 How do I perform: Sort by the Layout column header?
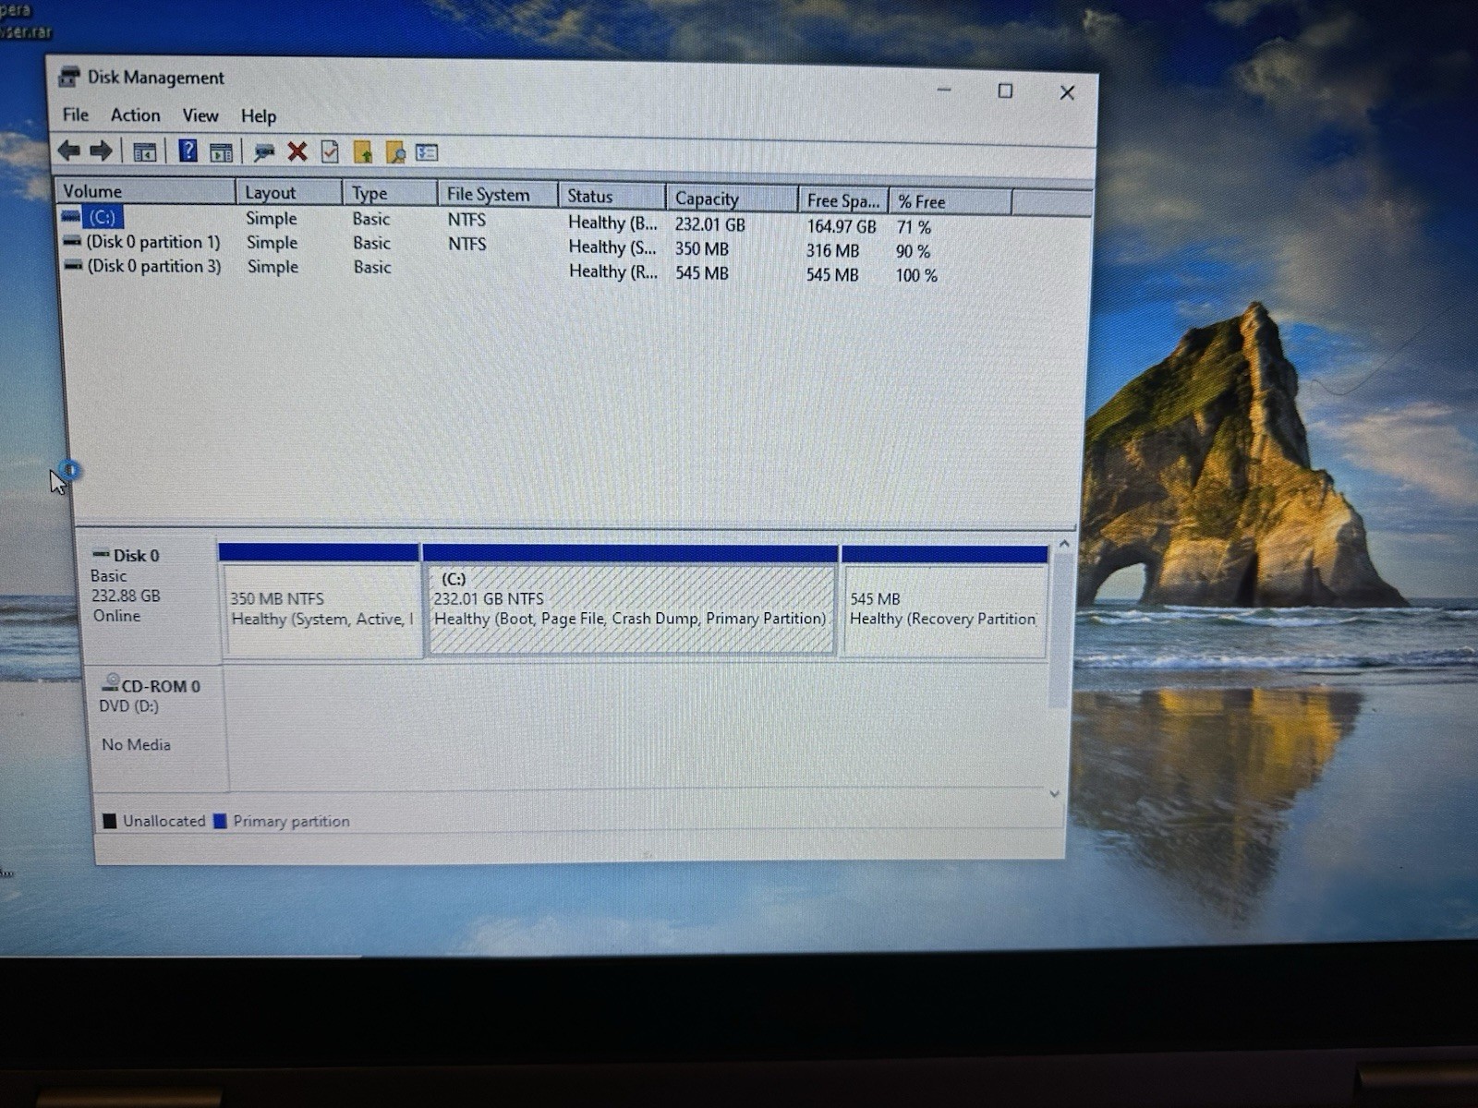(x=288, y=192)
